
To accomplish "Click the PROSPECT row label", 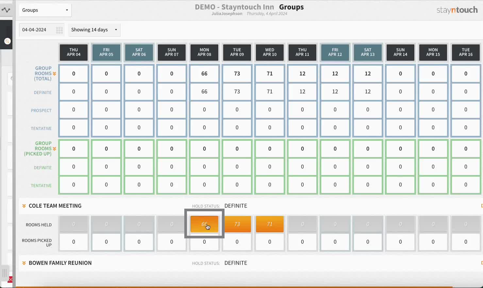I will pyautogui.click(x=41, y=111).
